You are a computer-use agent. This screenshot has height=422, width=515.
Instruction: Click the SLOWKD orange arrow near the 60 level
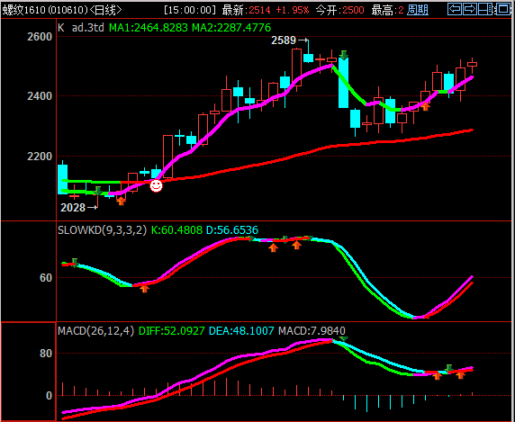click(x=144, y=288)
